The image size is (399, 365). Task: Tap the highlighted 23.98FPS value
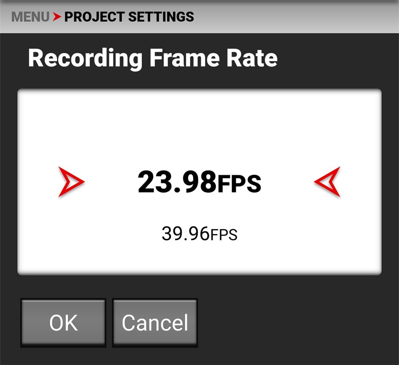(x=199, y=182)
